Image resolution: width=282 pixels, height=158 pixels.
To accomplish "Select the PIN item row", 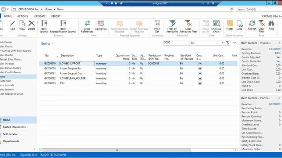I will pos(138,83).
